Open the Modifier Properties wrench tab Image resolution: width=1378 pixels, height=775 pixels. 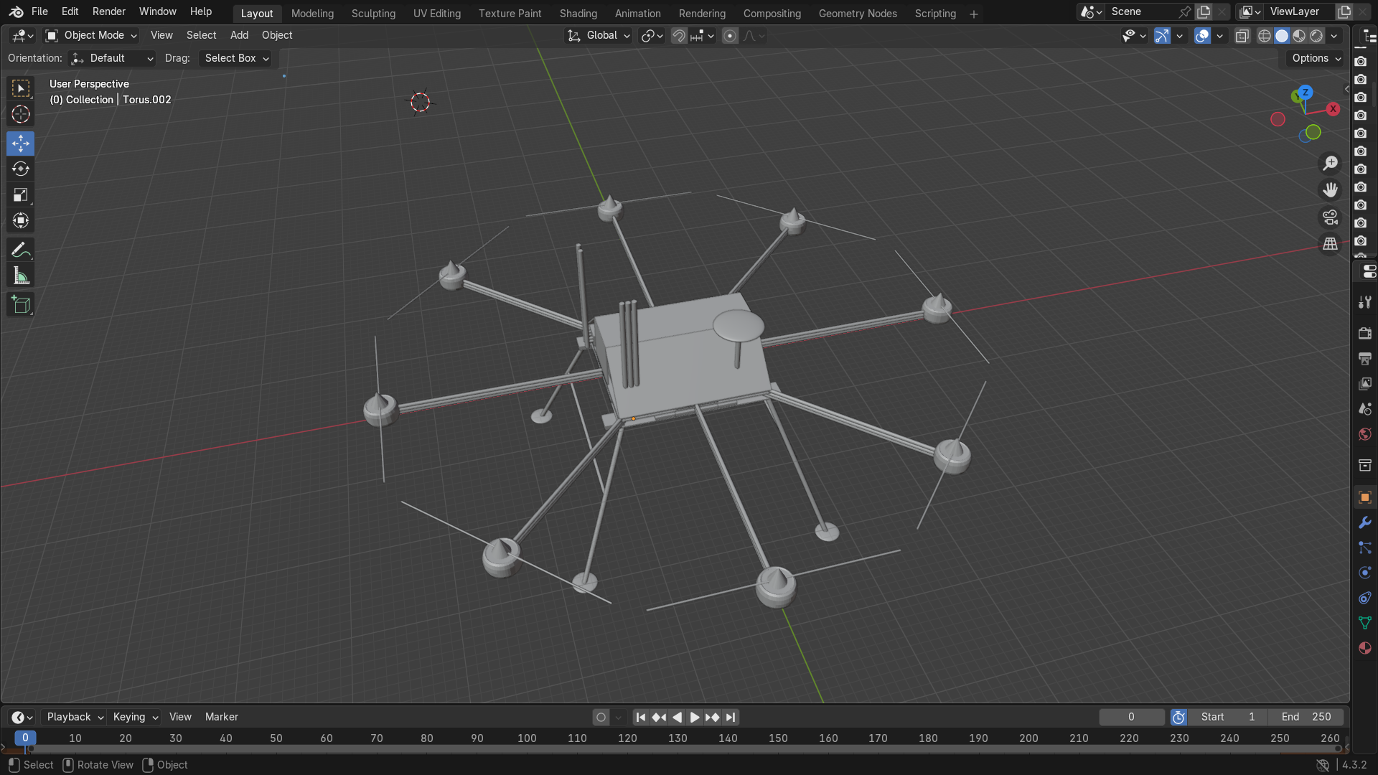pyautogui.click(x=1364, y=522)
